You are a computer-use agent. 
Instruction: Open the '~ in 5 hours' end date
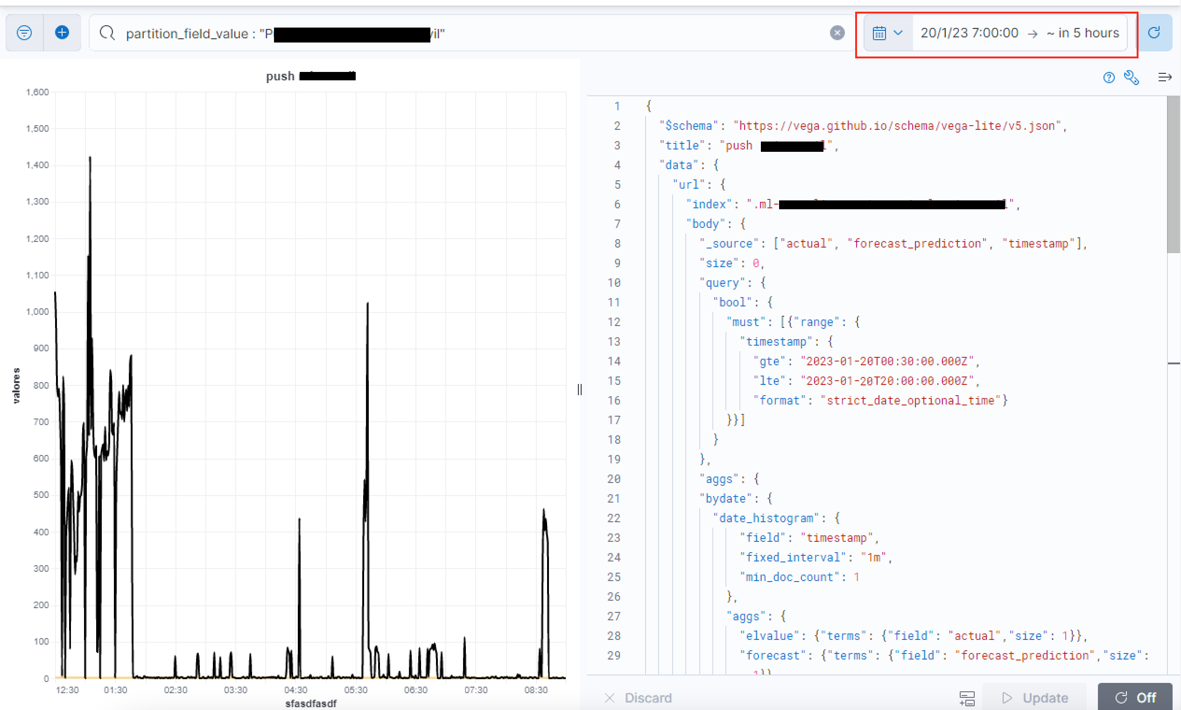(x=1083, y=33)
